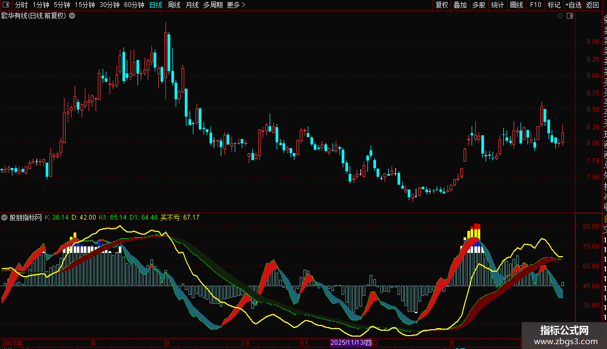Toggle the left sidebar panel icon

pos(6,5)
